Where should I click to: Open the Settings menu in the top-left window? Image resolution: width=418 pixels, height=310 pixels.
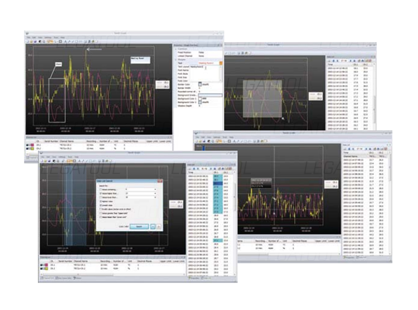point(48,37)
